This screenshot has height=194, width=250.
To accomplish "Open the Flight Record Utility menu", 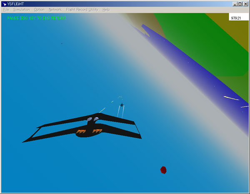I will point(82,10).
